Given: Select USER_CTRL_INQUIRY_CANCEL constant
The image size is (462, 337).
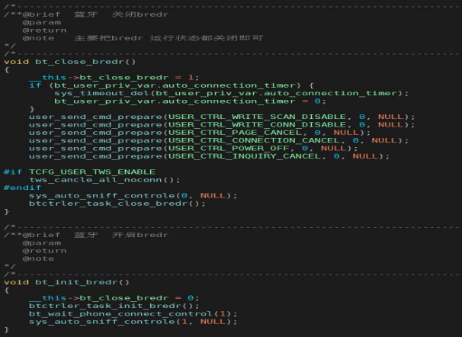Looking at the screenshot, I should coord(245,156).
